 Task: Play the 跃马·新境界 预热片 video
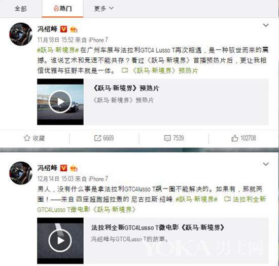coord(60,102)
